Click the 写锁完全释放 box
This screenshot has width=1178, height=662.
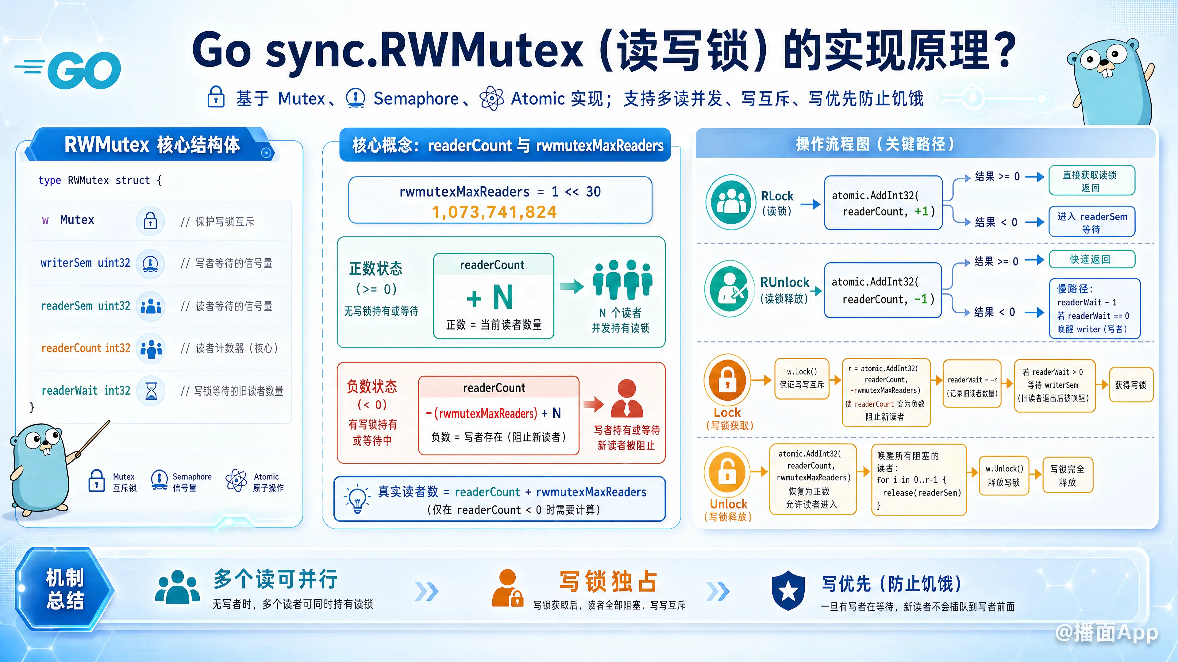point(1068,476)
